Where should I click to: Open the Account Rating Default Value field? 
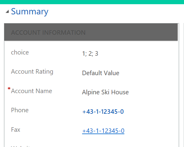(100, 73)
